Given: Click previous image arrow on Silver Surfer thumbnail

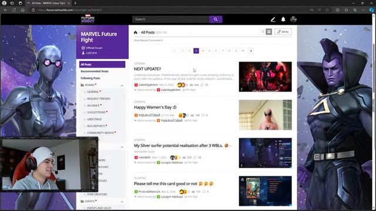Looking at the screenshot, I should coord(243,155).
